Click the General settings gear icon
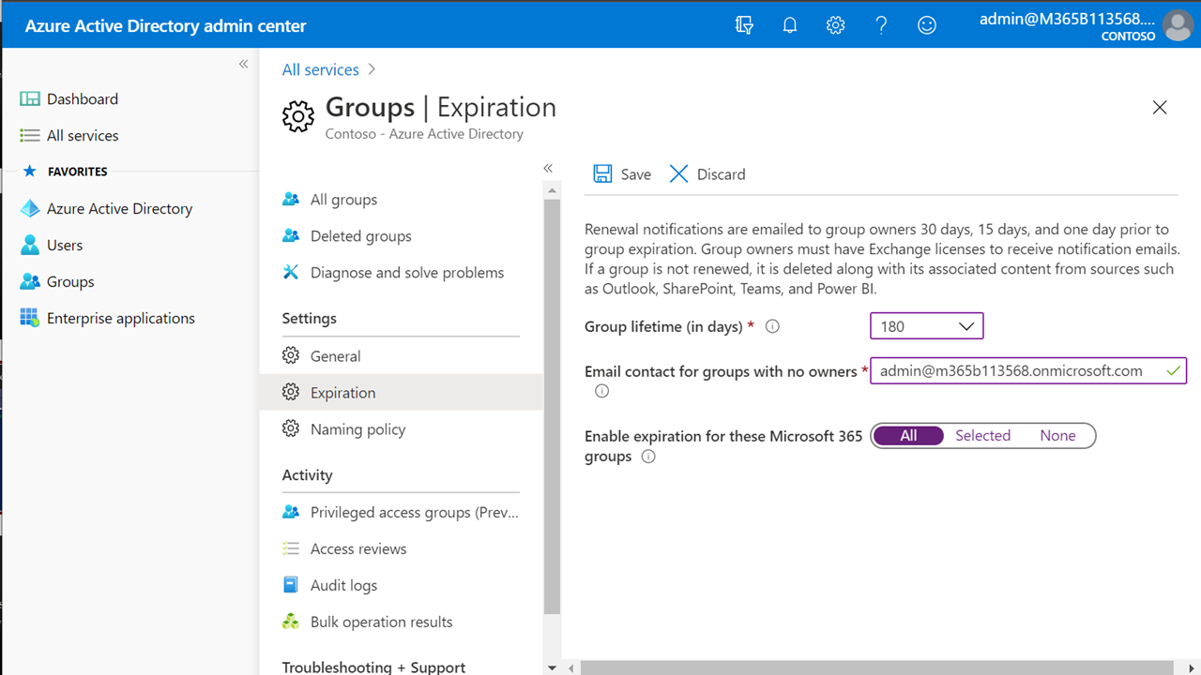1201x675 pixels. click(291, 355)
